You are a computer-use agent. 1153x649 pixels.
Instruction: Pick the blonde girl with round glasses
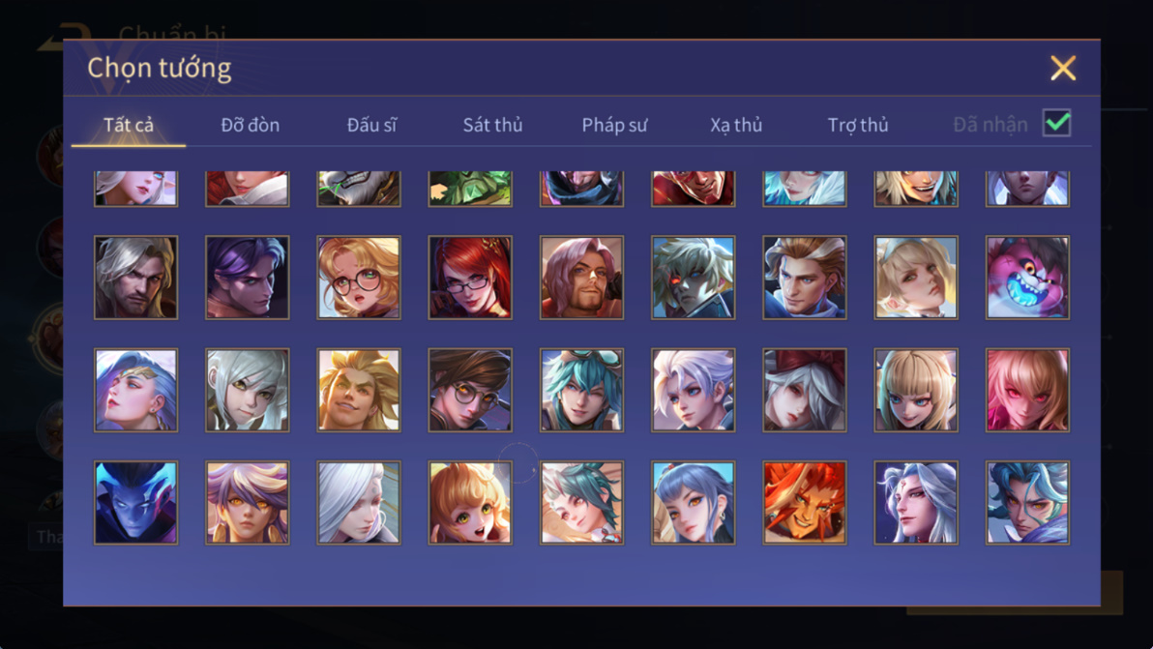point(359,277)
